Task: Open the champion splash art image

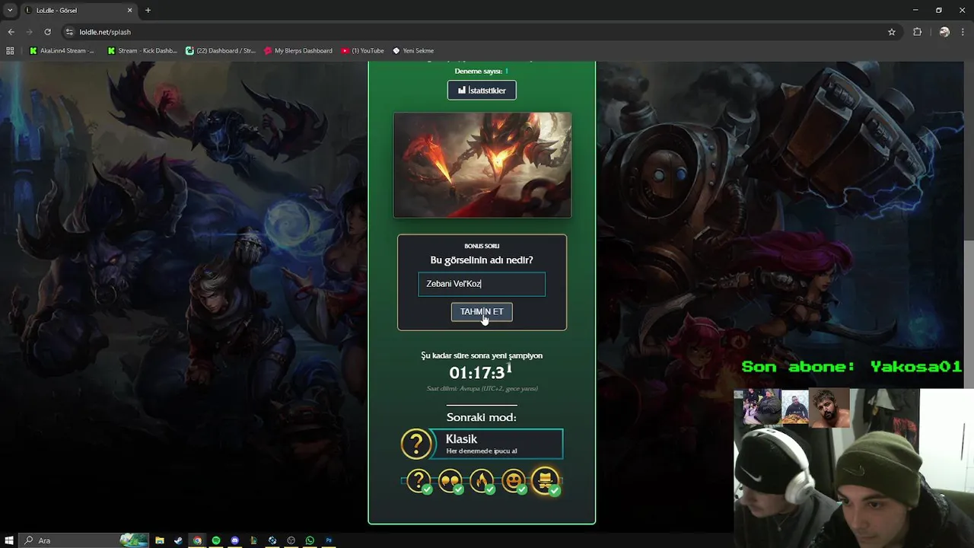Action: 482,165
